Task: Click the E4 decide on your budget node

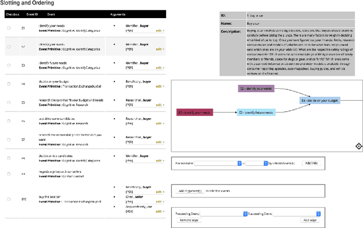Action: click(321, 100)
